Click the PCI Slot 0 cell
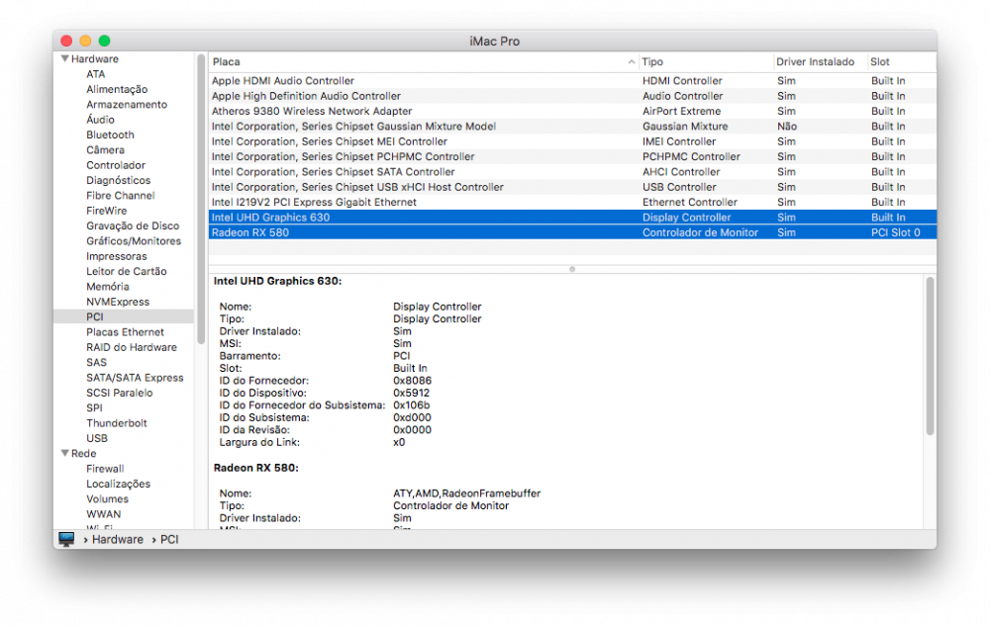The image size is (990, 625). tap(895, 232)
